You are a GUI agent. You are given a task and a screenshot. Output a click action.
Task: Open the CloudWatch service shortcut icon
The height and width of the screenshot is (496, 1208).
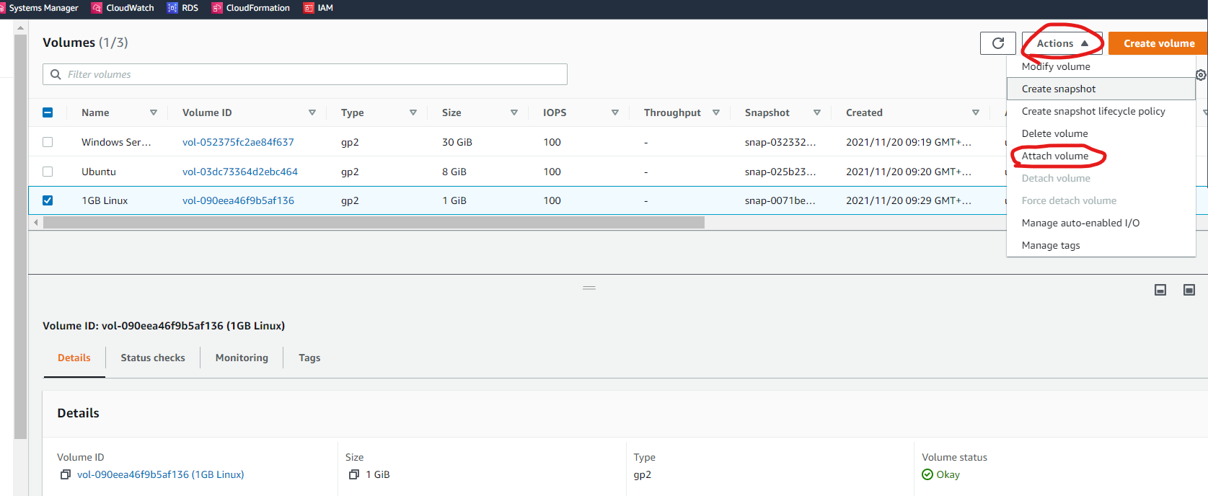(x=97, y=8)
